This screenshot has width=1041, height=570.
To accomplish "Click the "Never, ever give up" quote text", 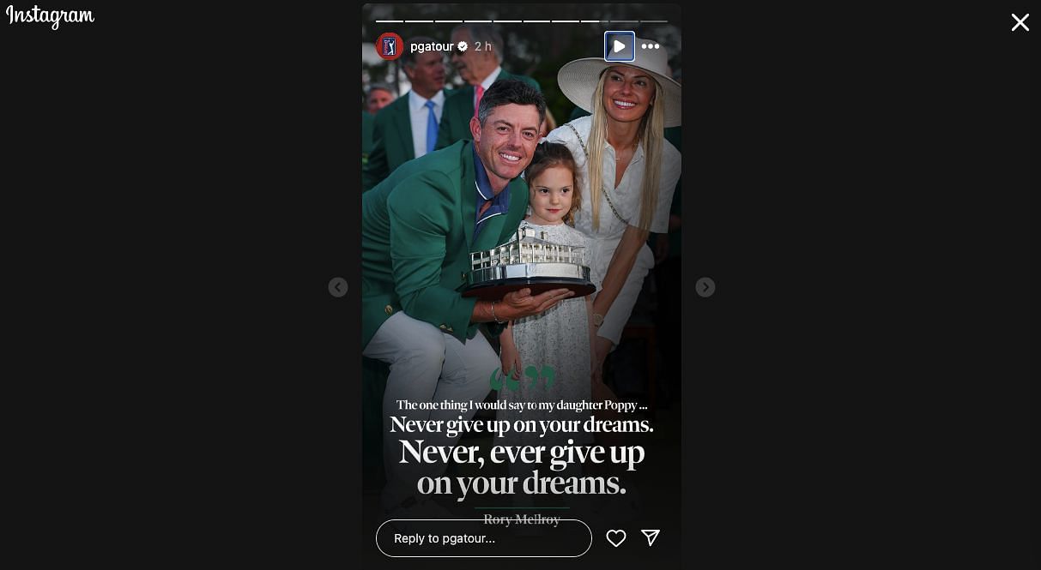I will click(x=522, y=452).
